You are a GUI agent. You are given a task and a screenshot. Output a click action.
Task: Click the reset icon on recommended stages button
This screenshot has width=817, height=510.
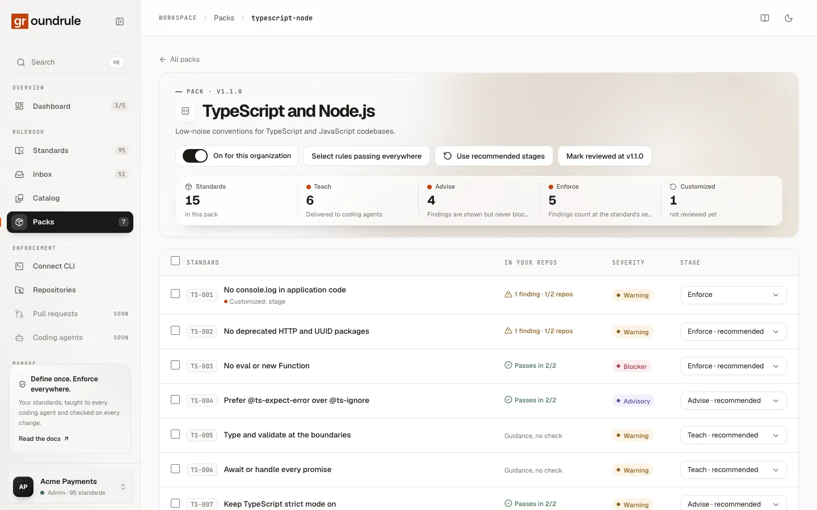tap(448, 156)
